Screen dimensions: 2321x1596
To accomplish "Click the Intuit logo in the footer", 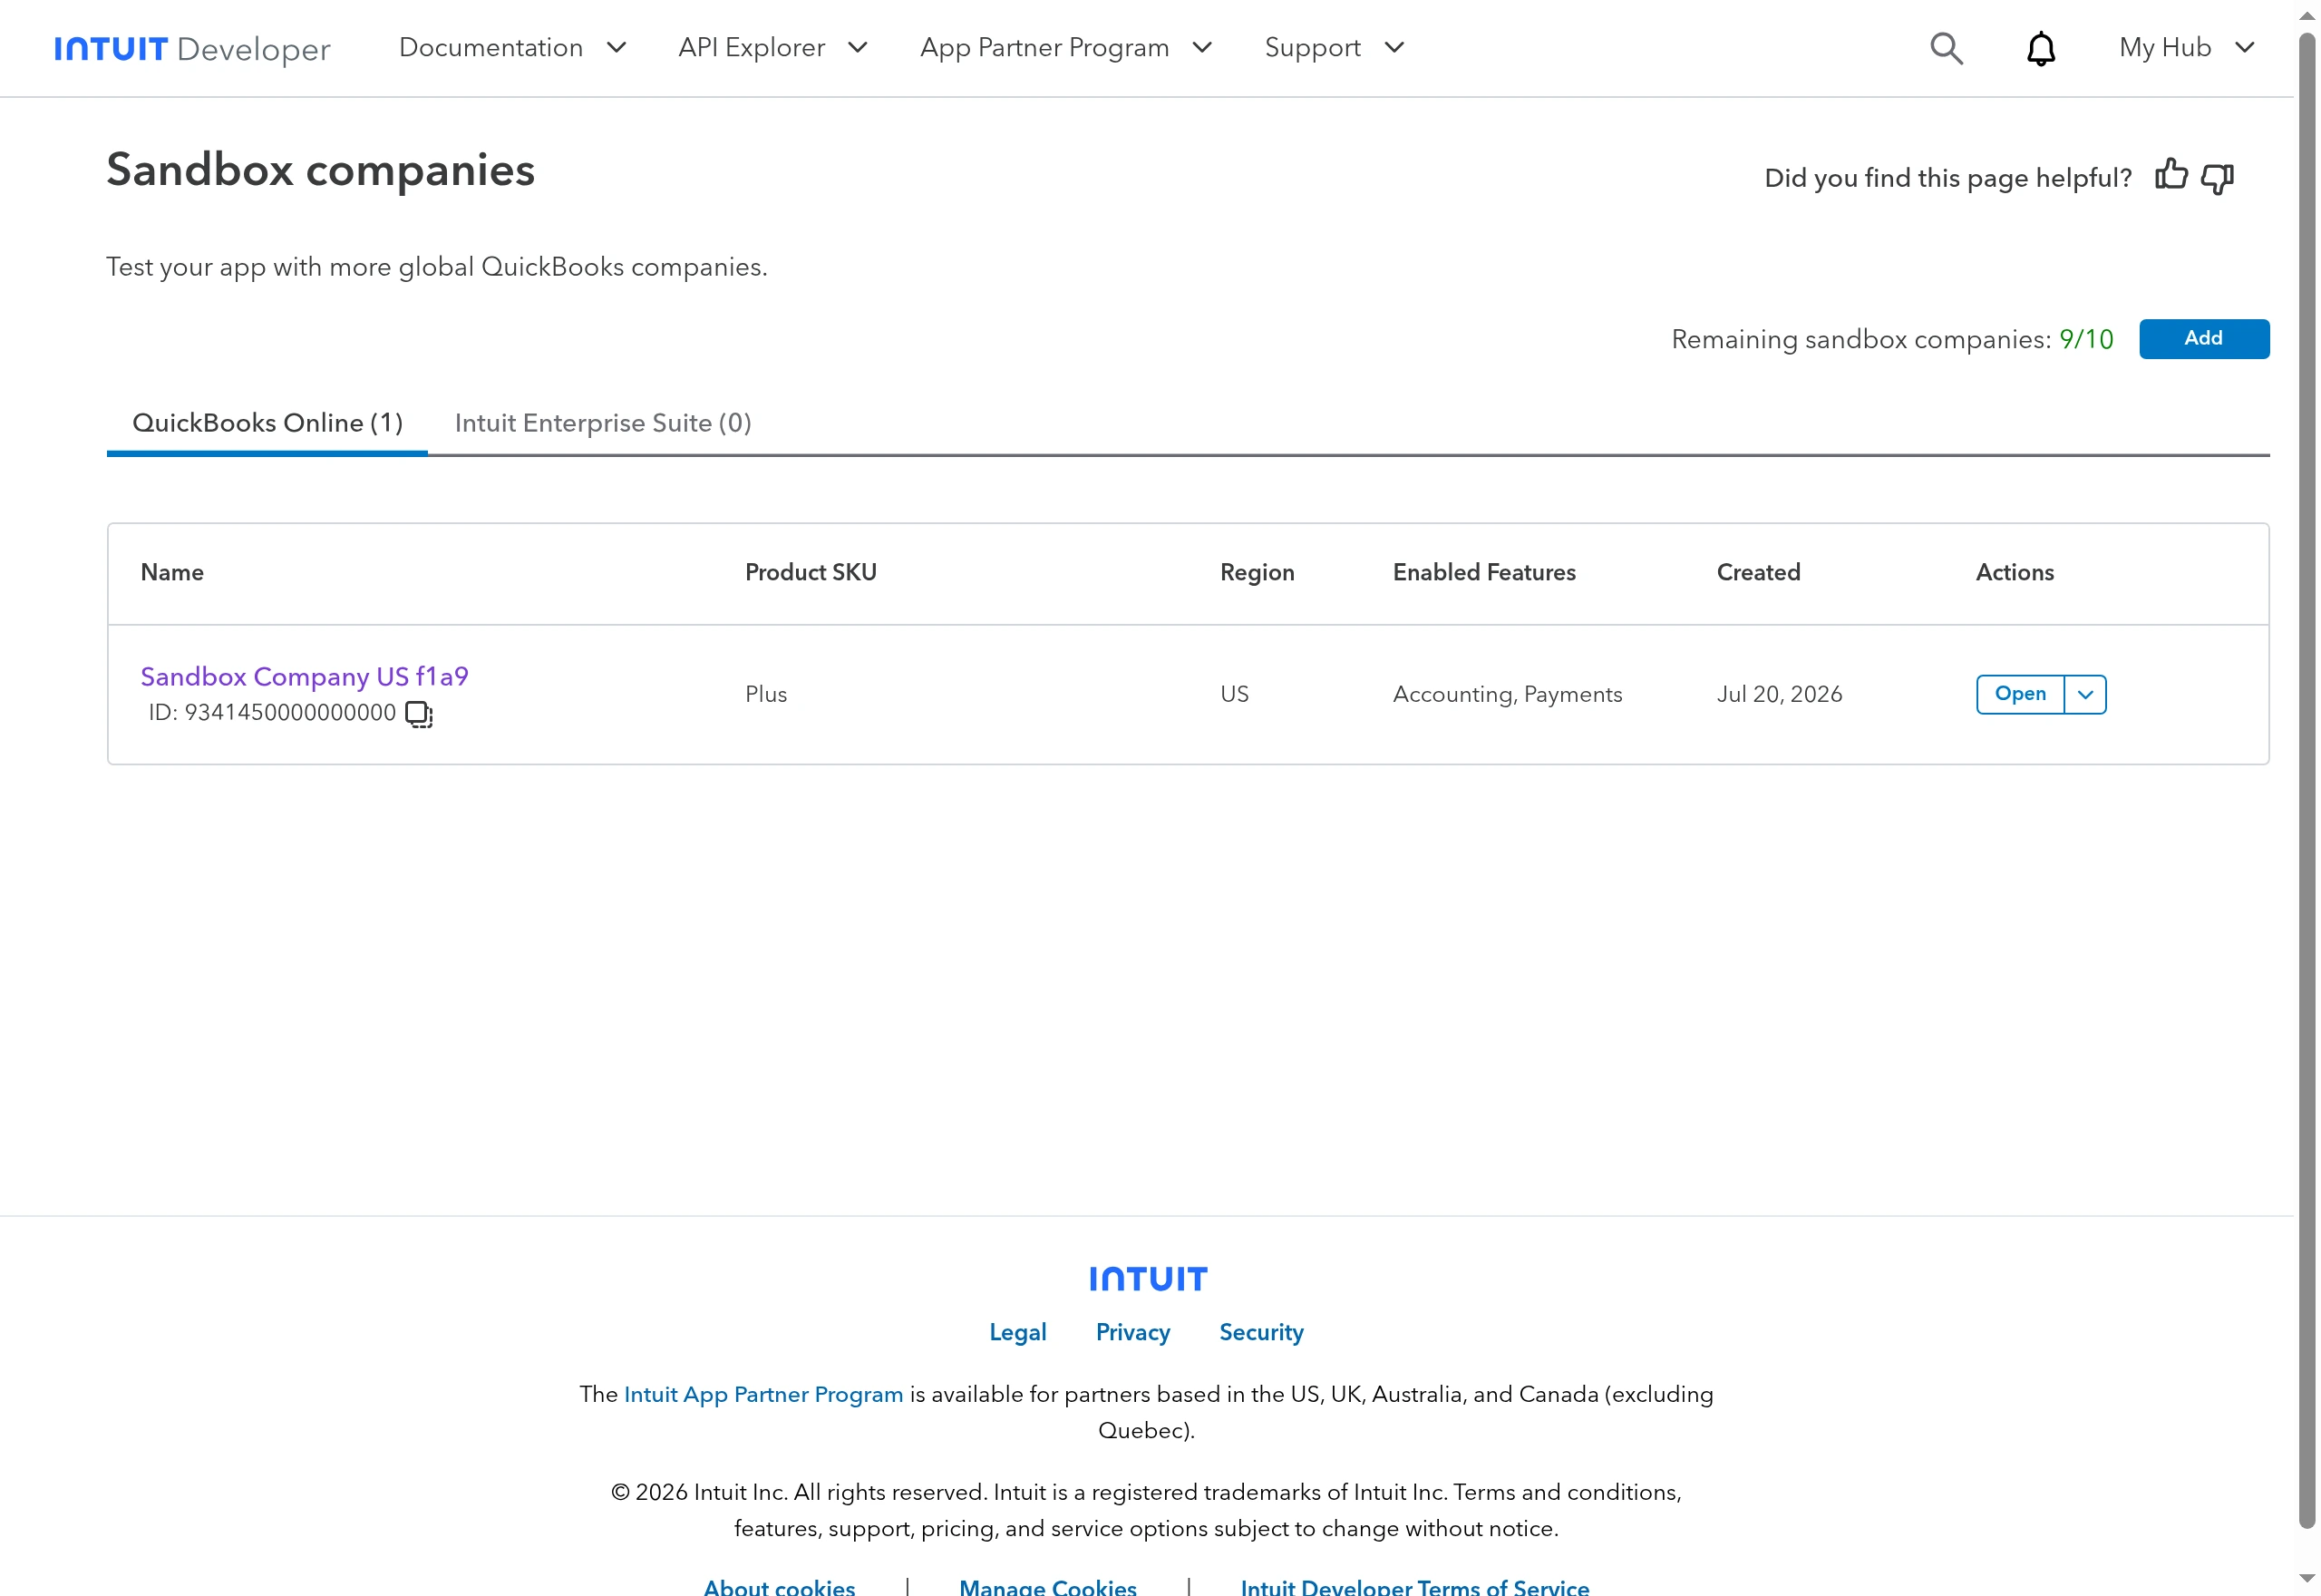I will 1148,1278.
